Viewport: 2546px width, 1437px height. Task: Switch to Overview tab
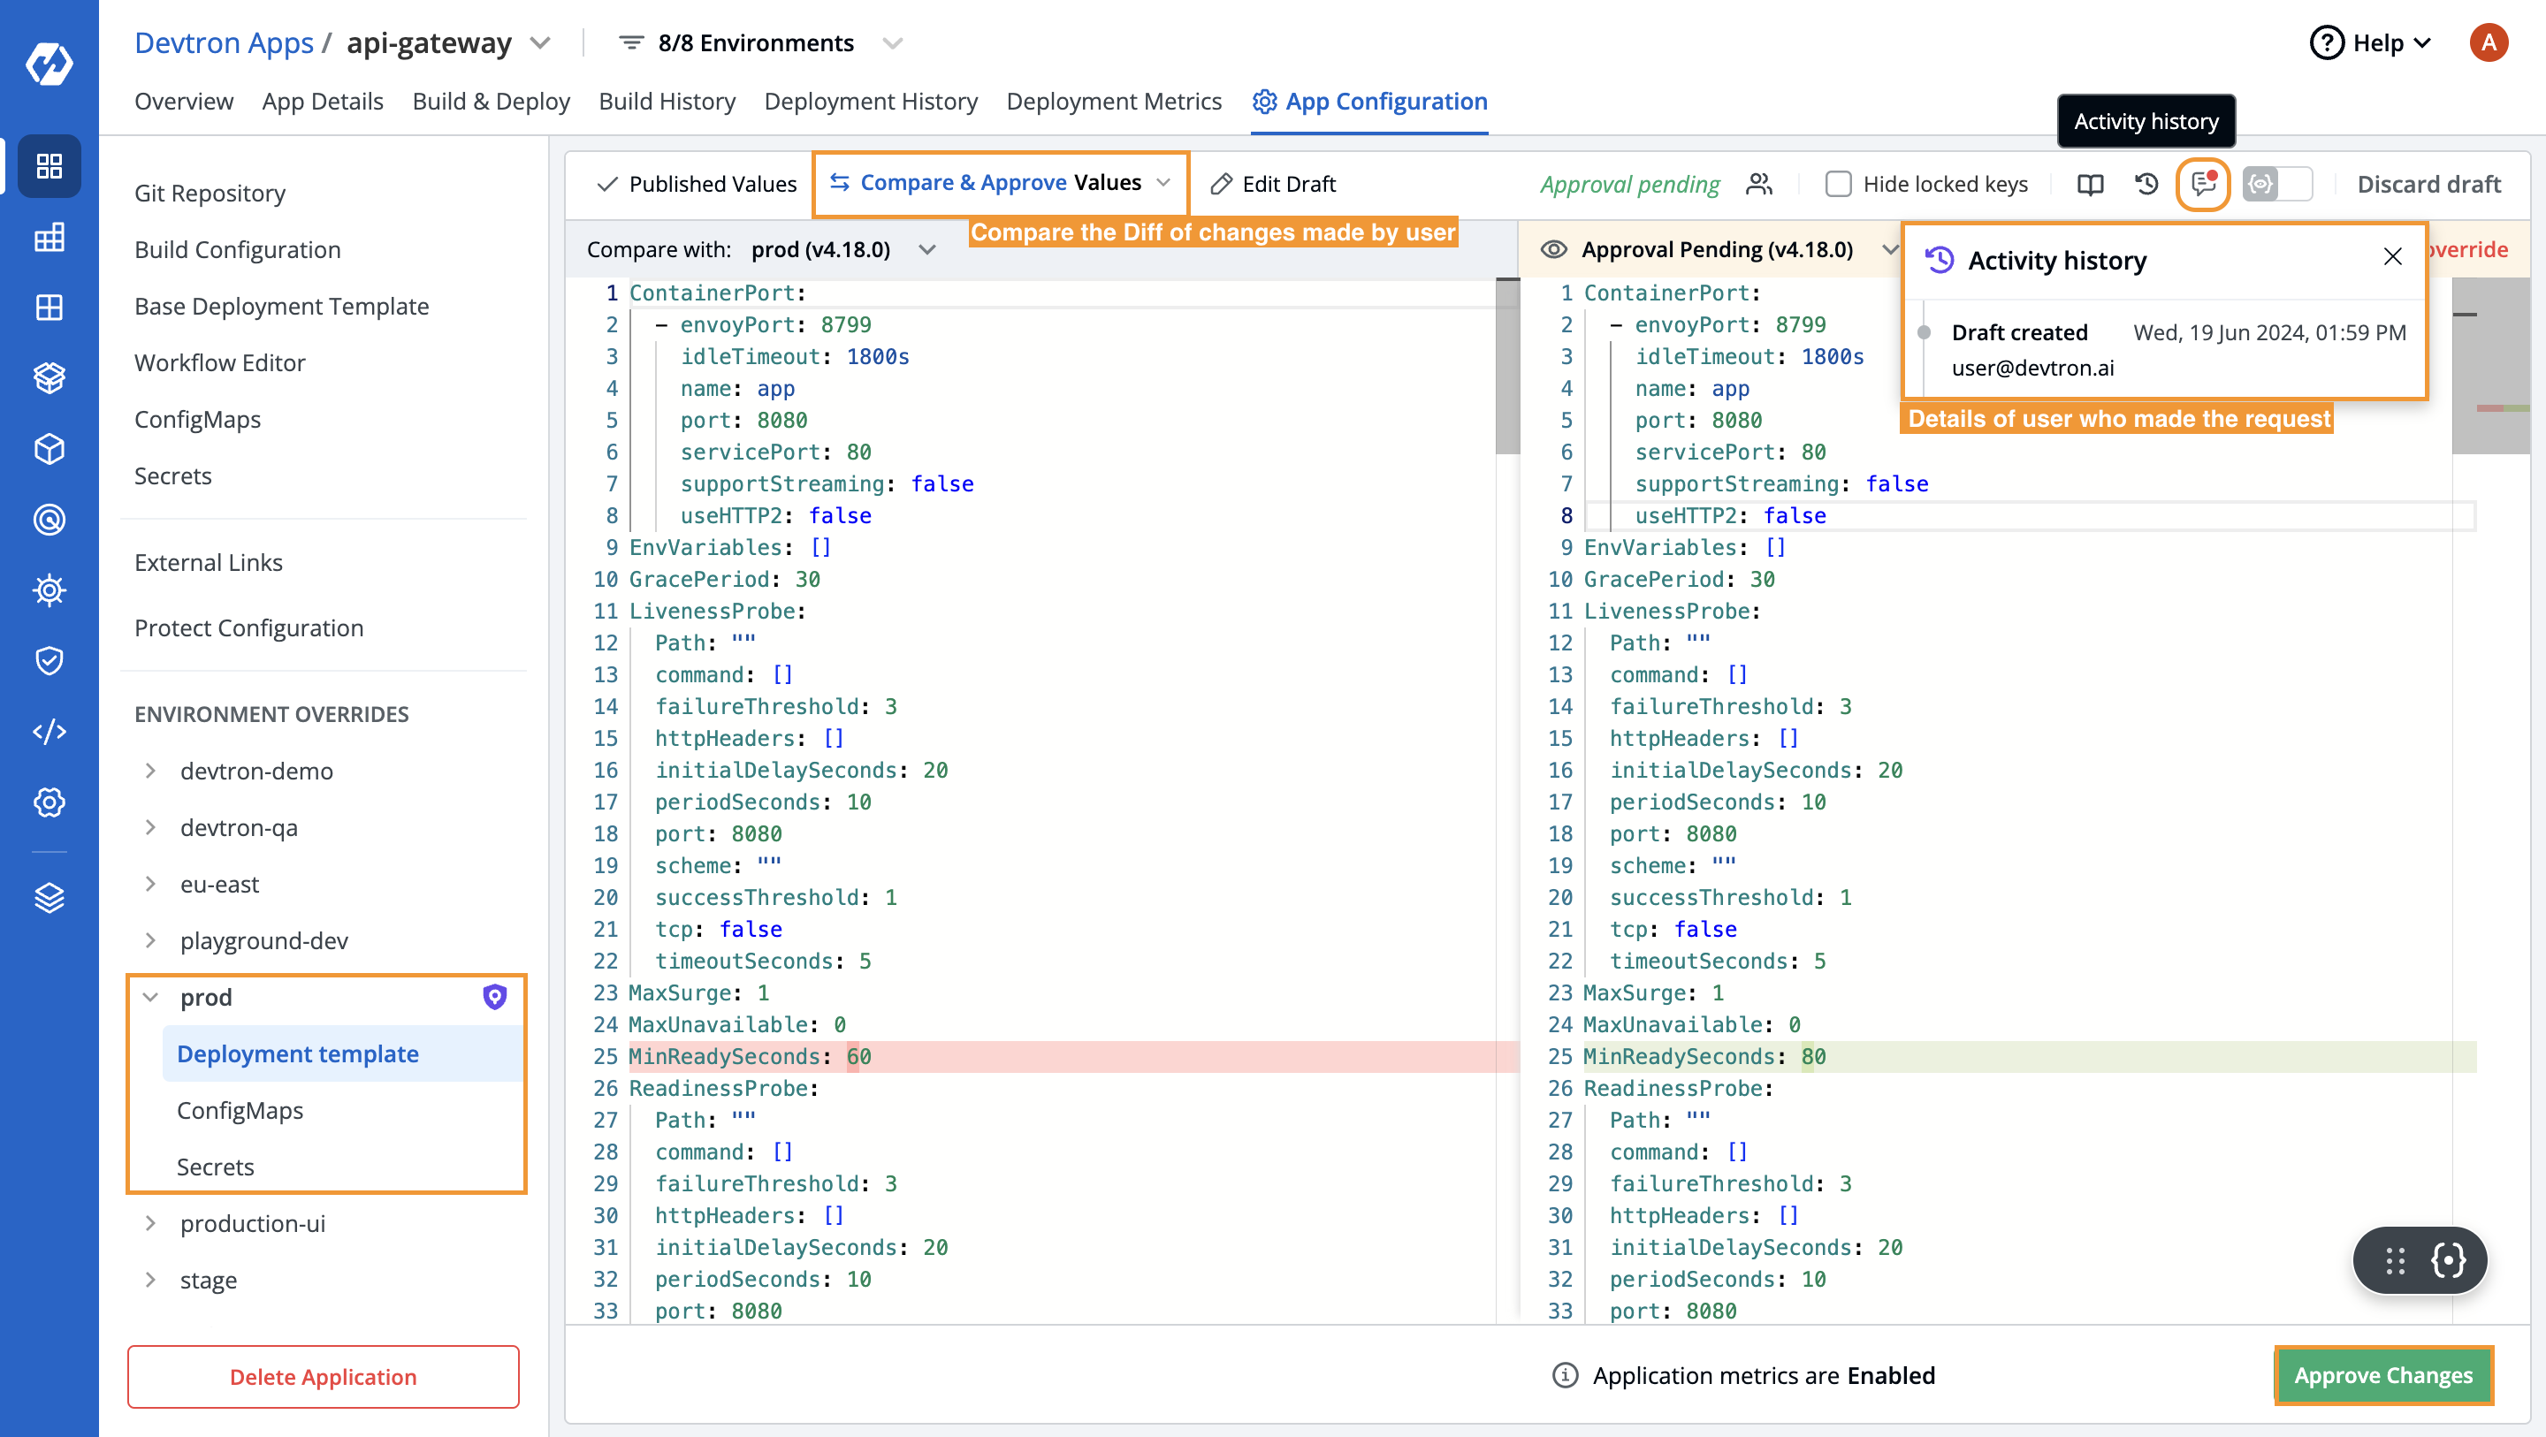tap(184, 101)
